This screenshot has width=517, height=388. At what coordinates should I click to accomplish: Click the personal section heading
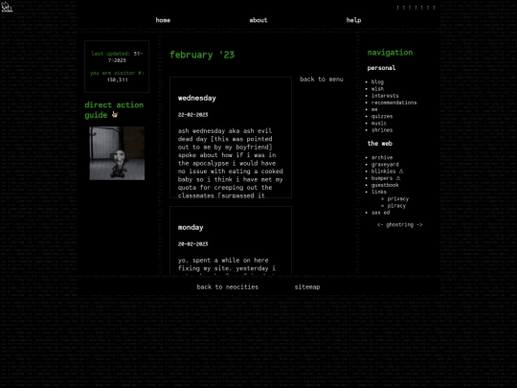tap(381, 68)
